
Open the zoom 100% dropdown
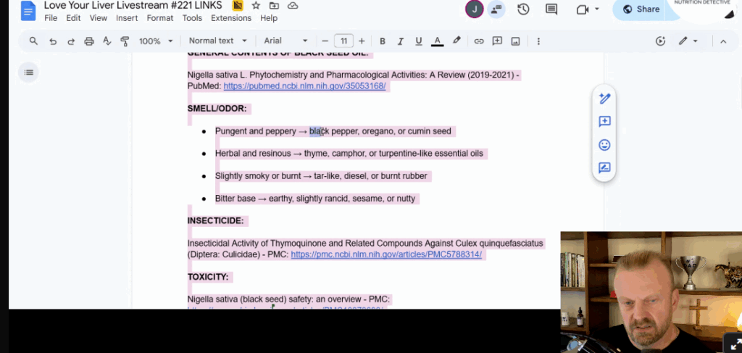click(x=156, y=41)
